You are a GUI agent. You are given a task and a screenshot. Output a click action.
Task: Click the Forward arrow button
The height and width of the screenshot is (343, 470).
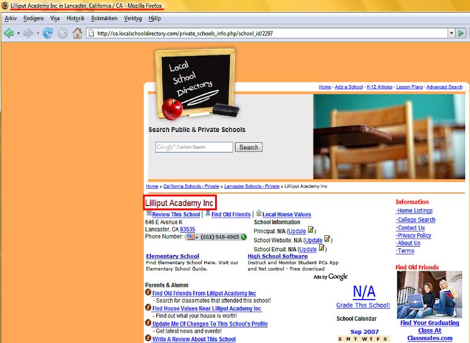tap(28, 33)
